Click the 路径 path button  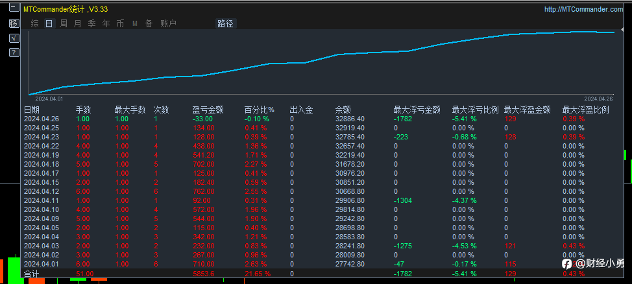225,24
